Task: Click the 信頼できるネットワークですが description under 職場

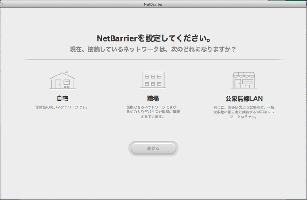Action: point(153,112)
